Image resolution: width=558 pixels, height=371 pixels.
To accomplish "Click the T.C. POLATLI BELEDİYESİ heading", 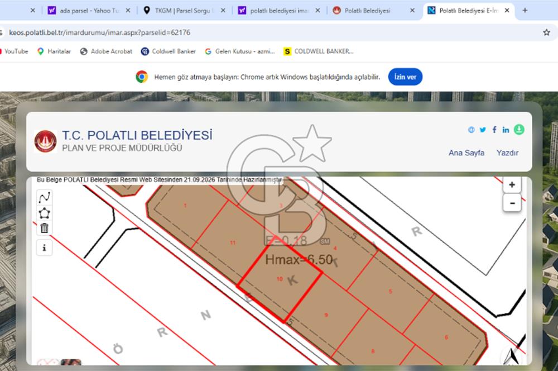I will tap(137, 135).
